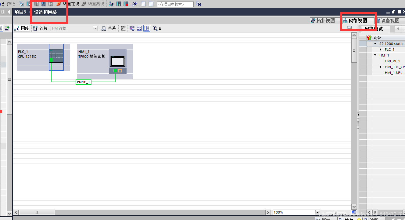This screenshot has height=220, width=405.
Task: Open the HMI connection type dropdown
Action: click(95, 28)
